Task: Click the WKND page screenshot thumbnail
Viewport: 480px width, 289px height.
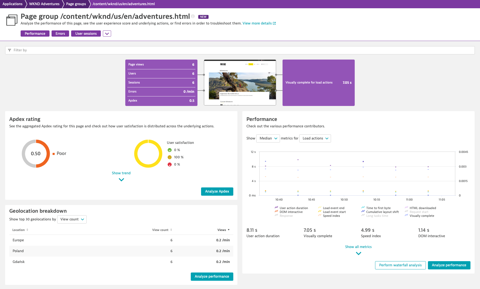Action: pyautogui.click(x=240, y=82)
